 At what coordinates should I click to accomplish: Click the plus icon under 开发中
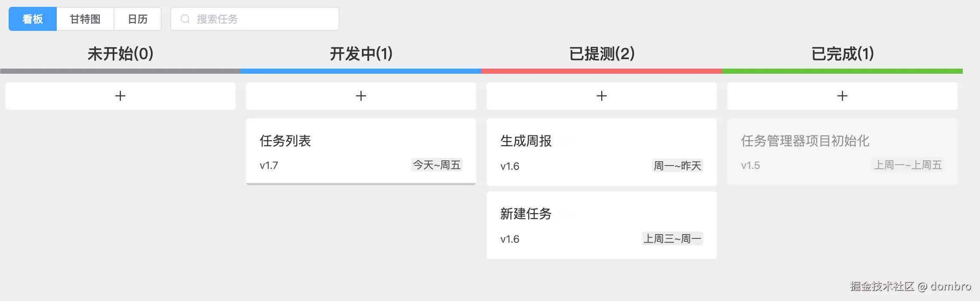(361, 96)
